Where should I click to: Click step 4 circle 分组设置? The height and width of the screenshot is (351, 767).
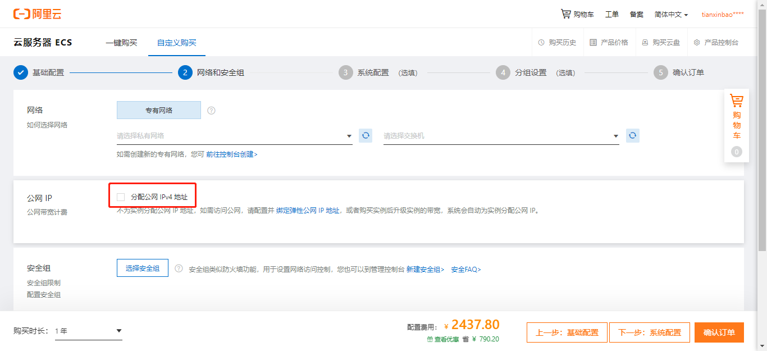click(503, 72)
